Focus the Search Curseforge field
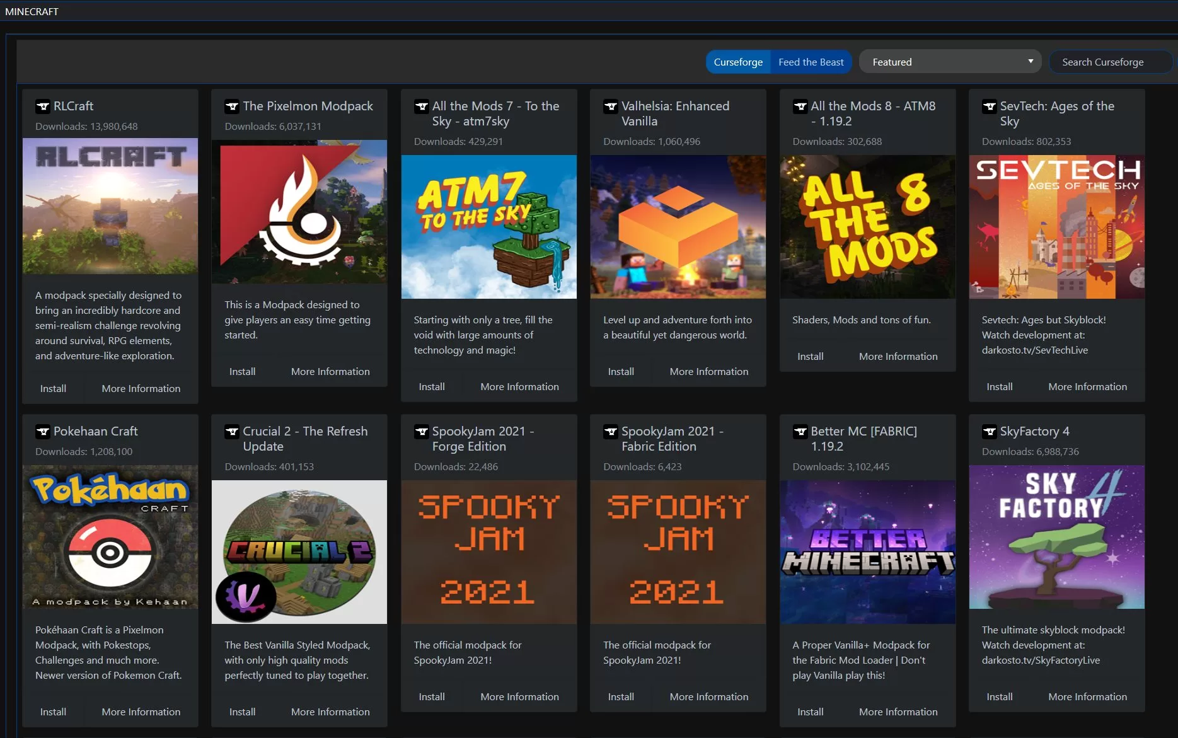 (1111, 62)
